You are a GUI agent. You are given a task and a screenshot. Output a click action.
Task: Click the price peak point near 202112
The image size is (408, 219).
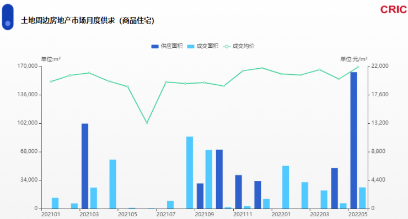click(x=262, y=68)
